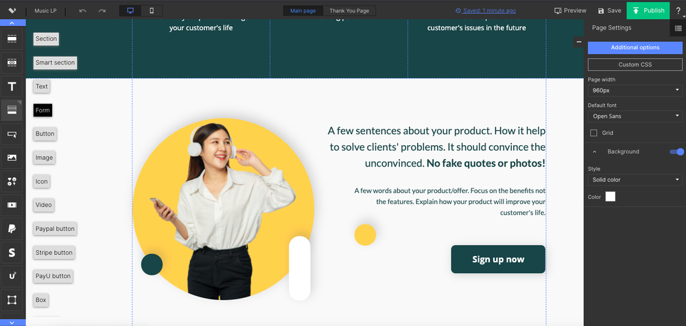
Task: Select the Section widget icon
Action: [x=12, y=39]
